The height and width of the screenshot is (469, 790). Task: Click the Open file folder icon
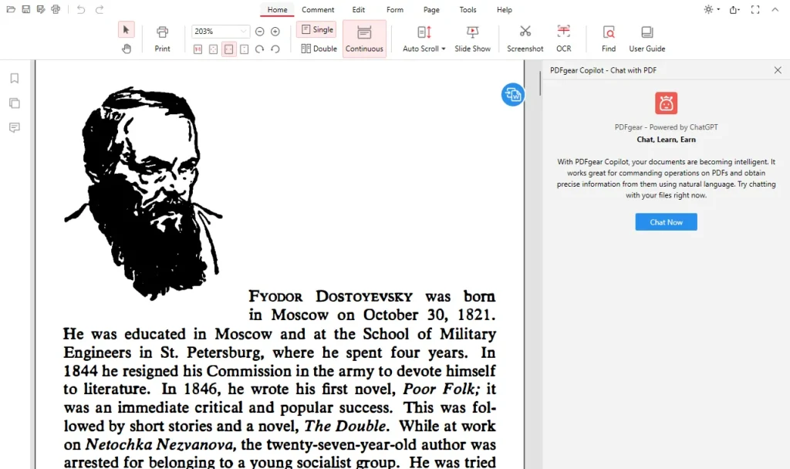pyautogui.click(x=11, y=9)
